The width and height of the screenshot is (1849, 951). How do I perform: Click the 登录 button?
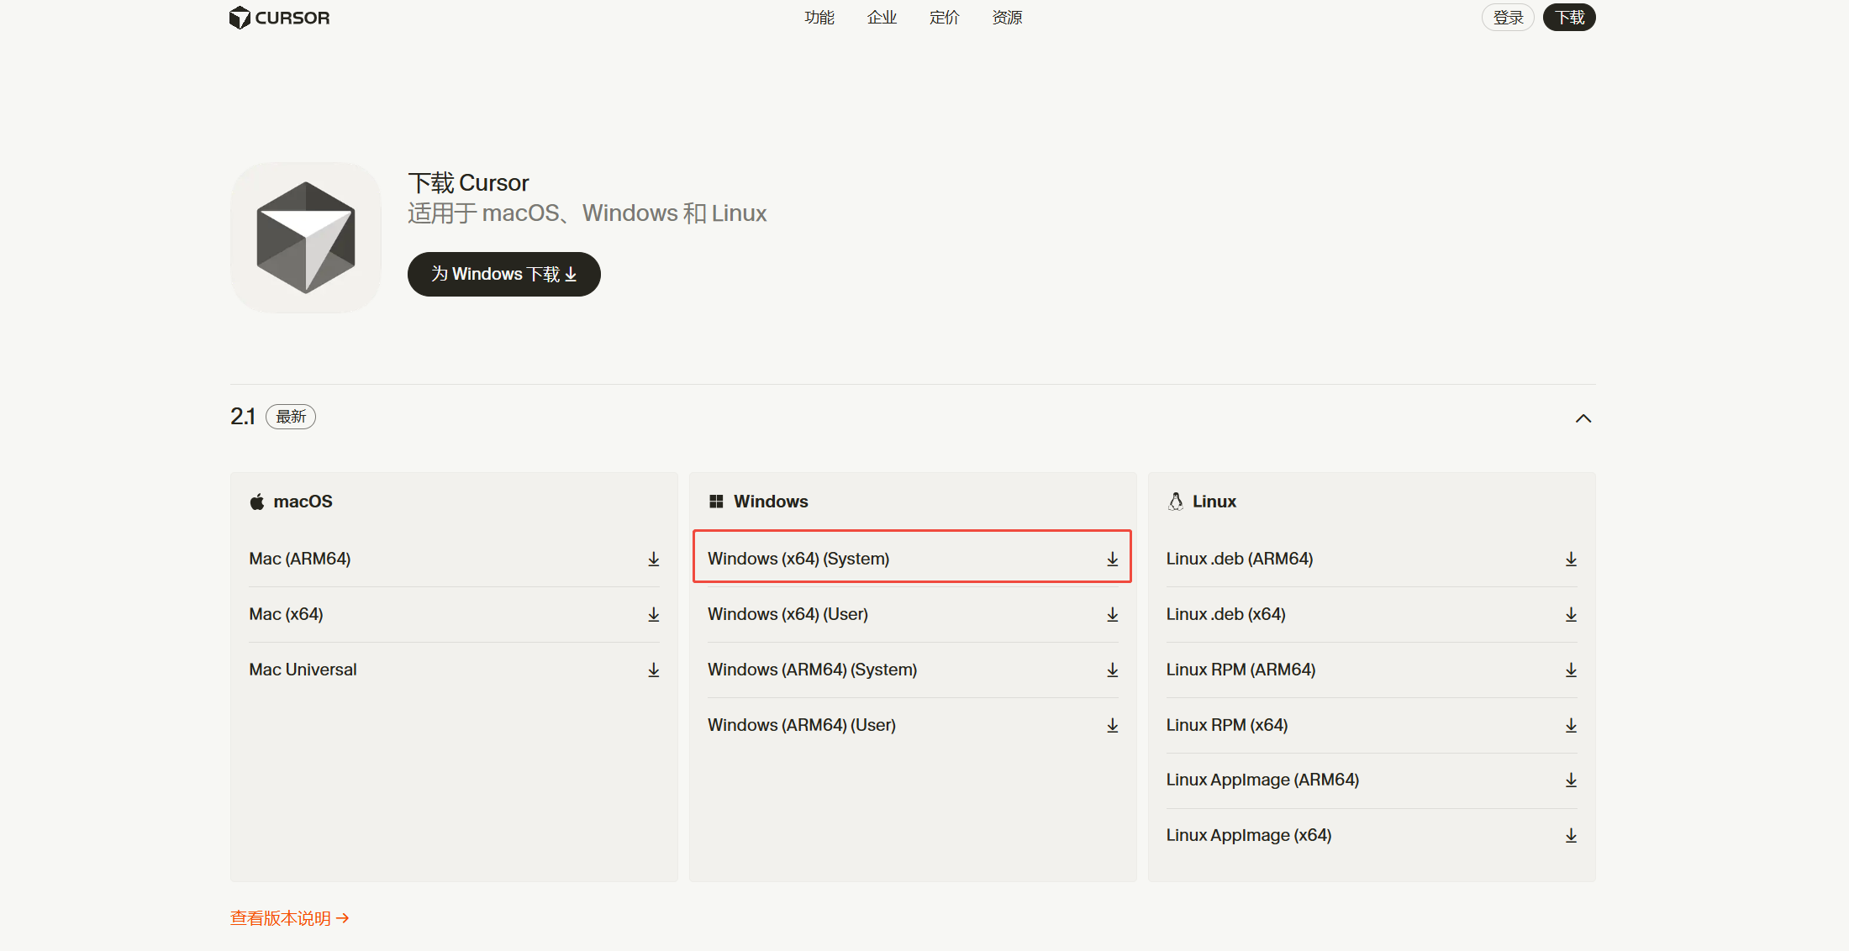click(x=1507, y=17)
